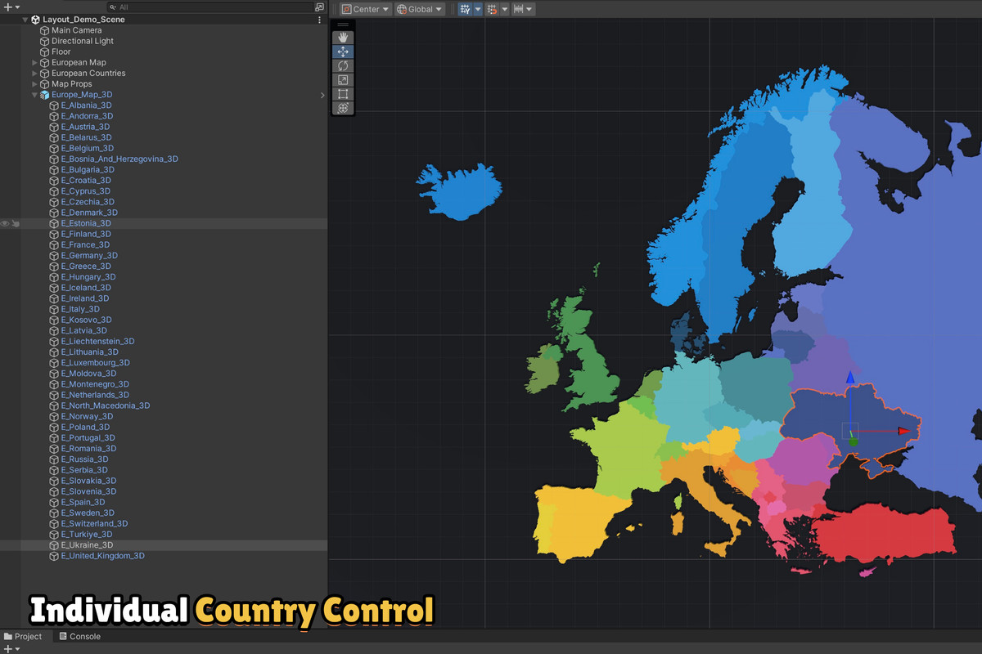Open grid snapping settings dropdown arrow
Screen dimensions: 982x654
point(504,9)
